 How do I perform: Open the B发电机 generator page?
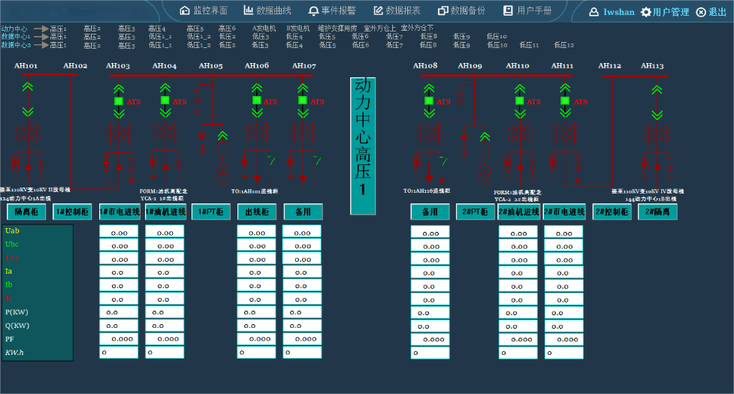pyautogui.click(x=298, y=29)
